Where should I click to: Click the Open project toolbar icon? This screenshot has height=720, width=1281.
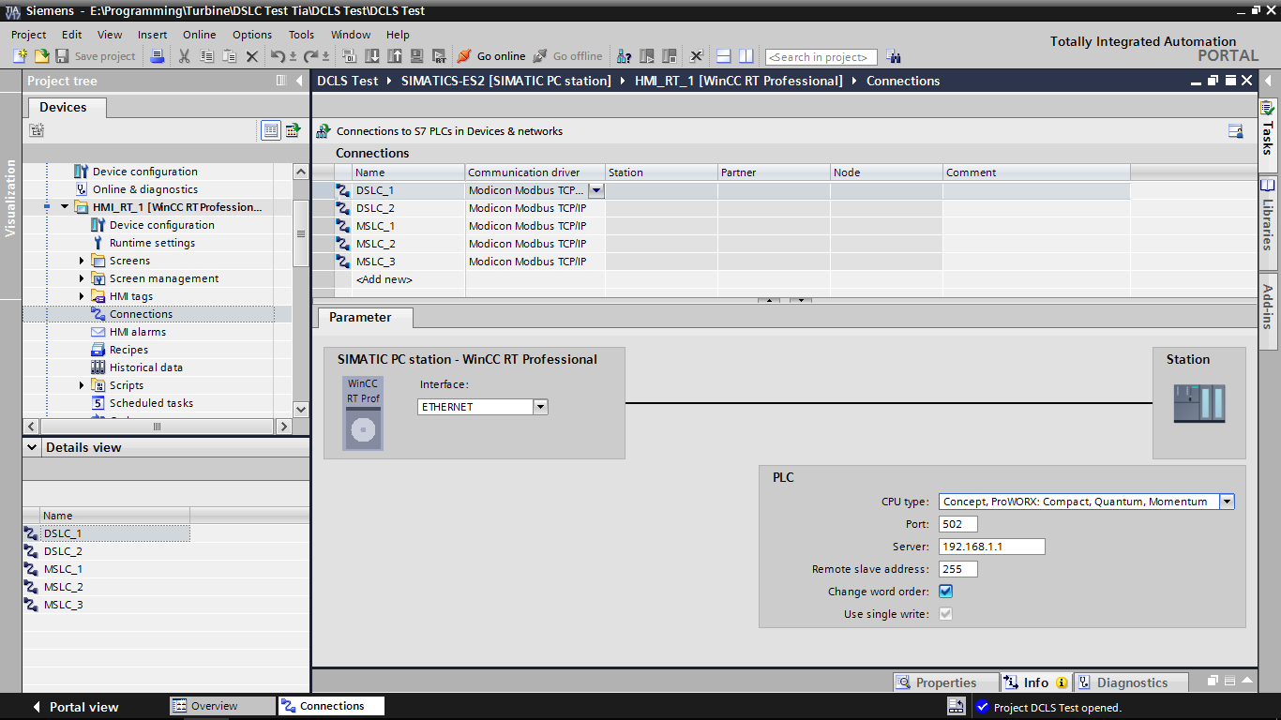click(x=41, y=56)
